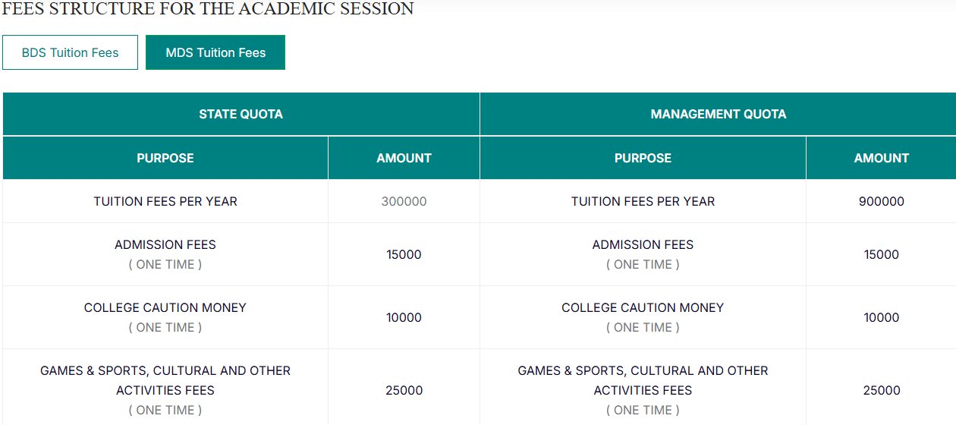Click College Caution Money under State Quota
The width and height of the screenshot is (956, 425).
(x=165, y=308)
